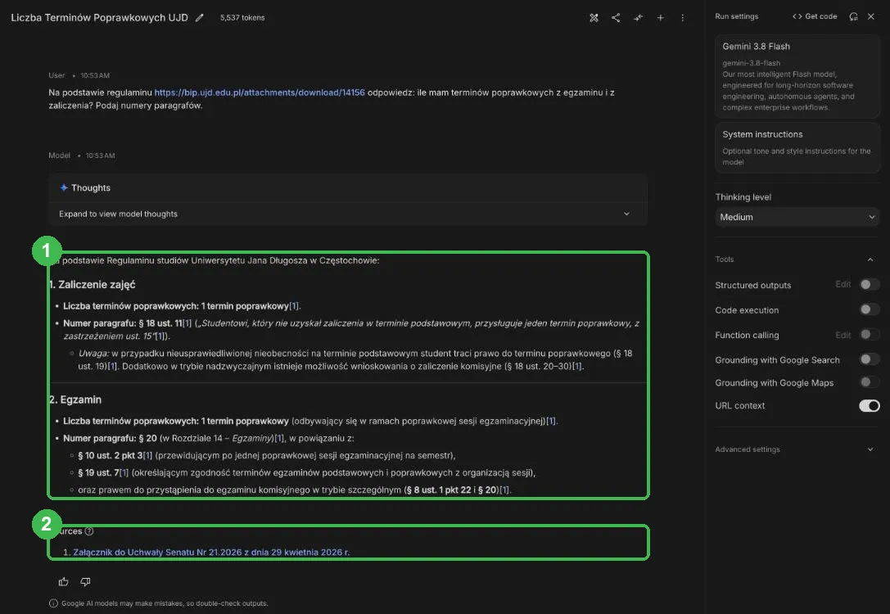This screenshot has height=614, width=890.
Task: Open the bip.ujd.edu.pl regulation link
Action: pos(260,93)
